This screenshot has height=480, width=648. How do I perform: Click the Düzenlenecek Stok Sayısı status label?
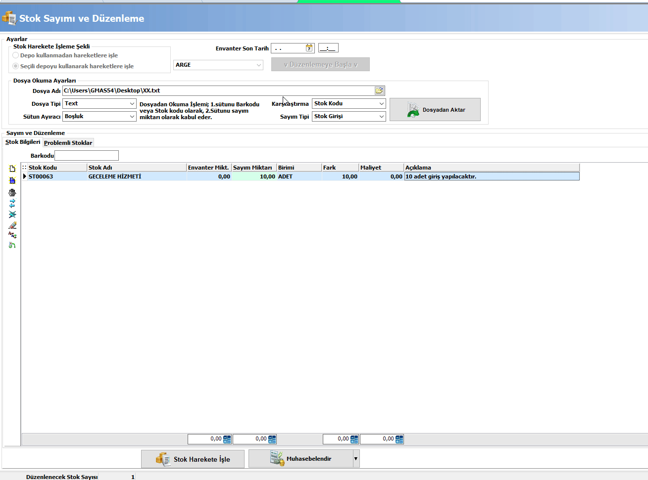(x=62, y=477)
